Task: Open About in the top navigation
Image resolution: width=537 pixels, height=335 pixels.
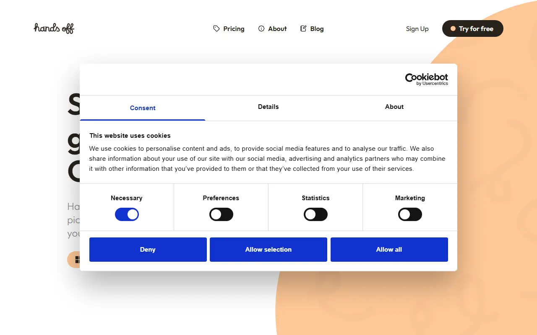Action: point(272,28)
